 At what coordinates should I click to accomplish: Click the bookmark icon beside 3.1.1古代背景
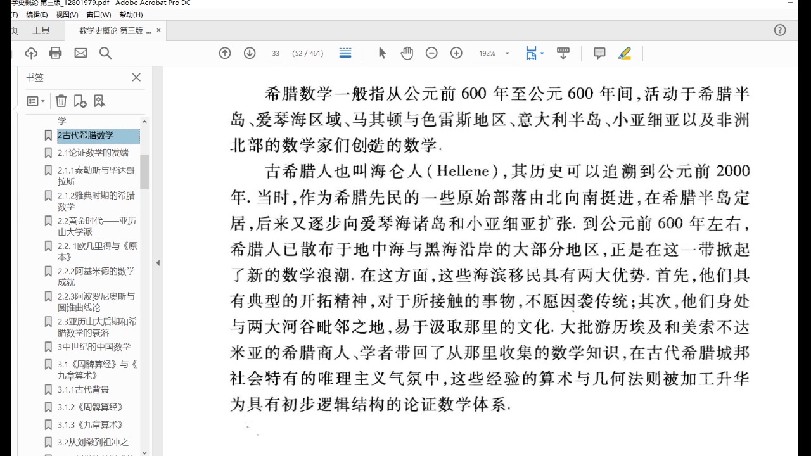[48, 389]
